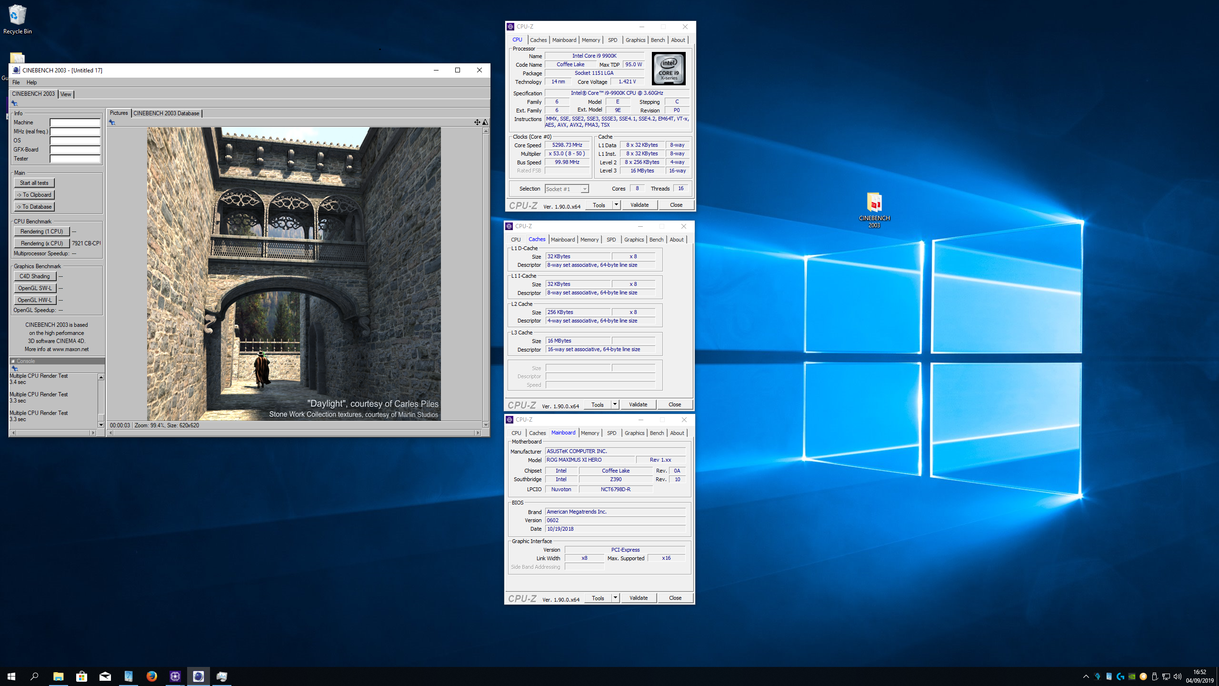Click picture view horizontal scrollbar right arrow
The width and height of the screenshot is (1219, 686).
click(x=478, y=433)
